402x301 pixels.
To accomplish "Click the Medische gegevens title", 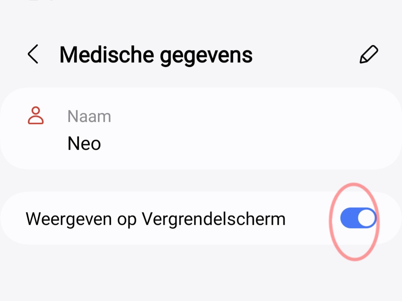I will pos(156,54).
